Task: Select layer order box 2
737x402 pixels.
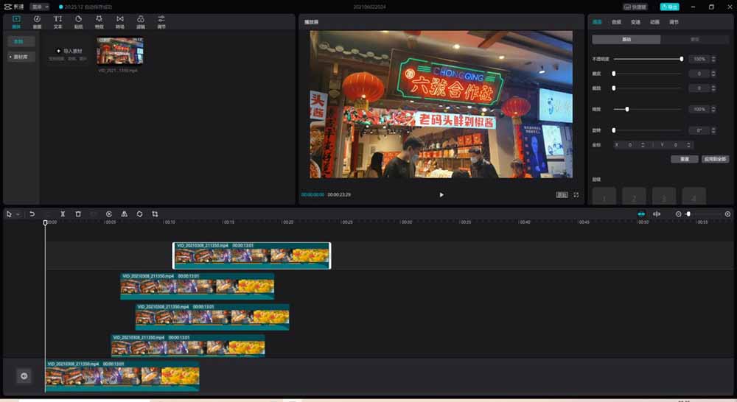Action: pos(634,197)
